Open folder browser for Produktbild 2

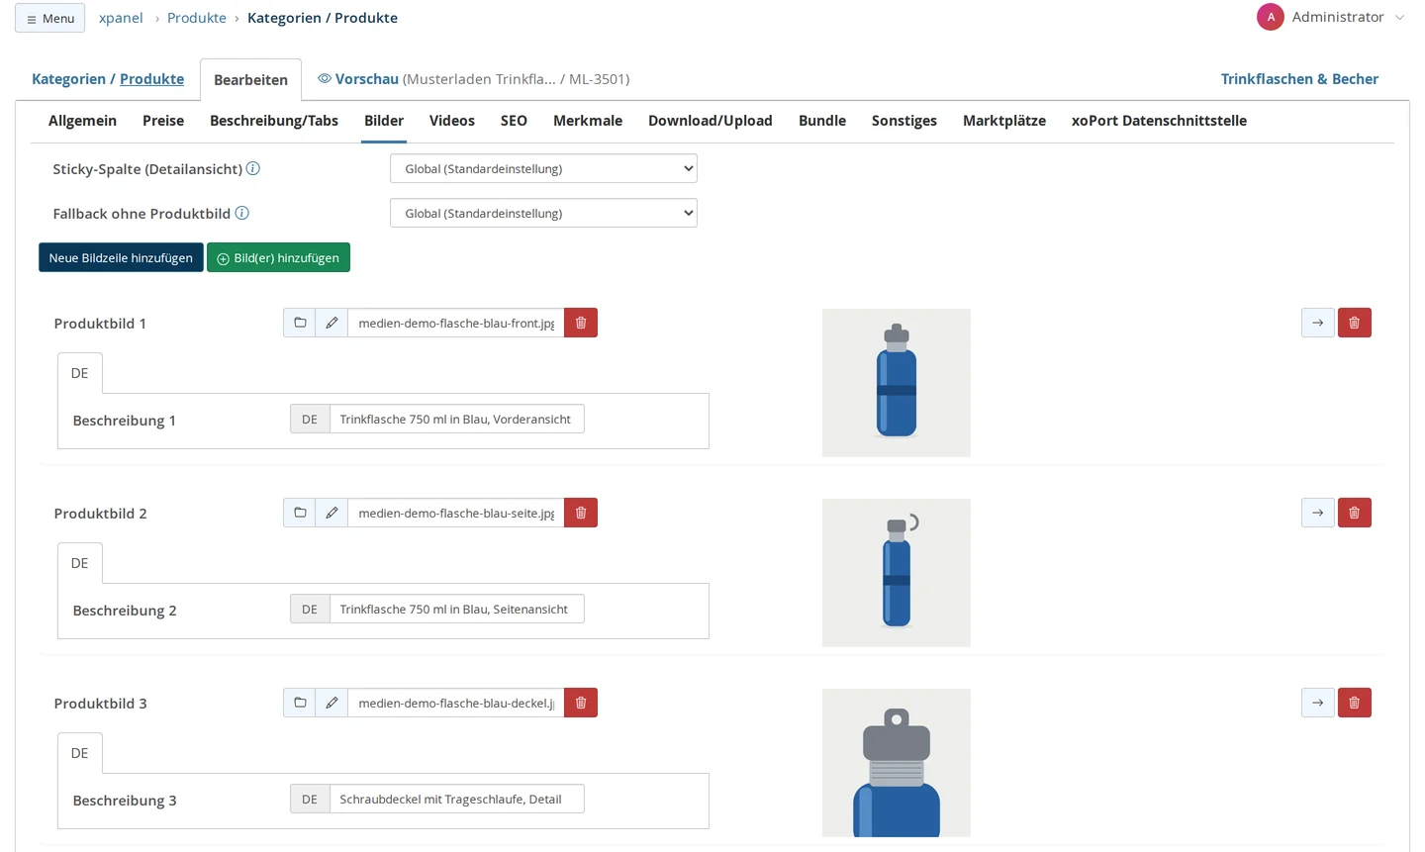point(300,513)
